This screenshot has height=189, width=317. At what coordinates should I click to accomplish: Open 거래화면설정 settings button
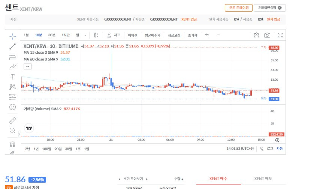coord(270,8)
